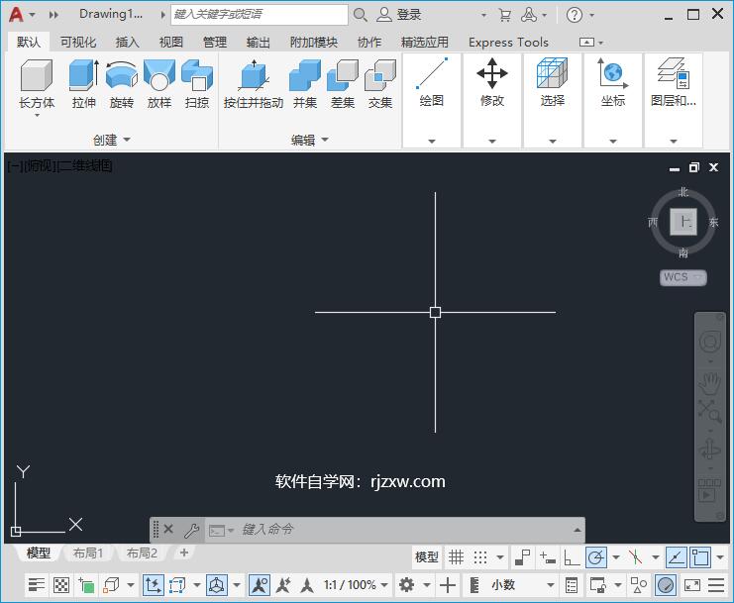734x603 pixels.
Task: Toggle snap mode dotted grid button
Action: 480,557
